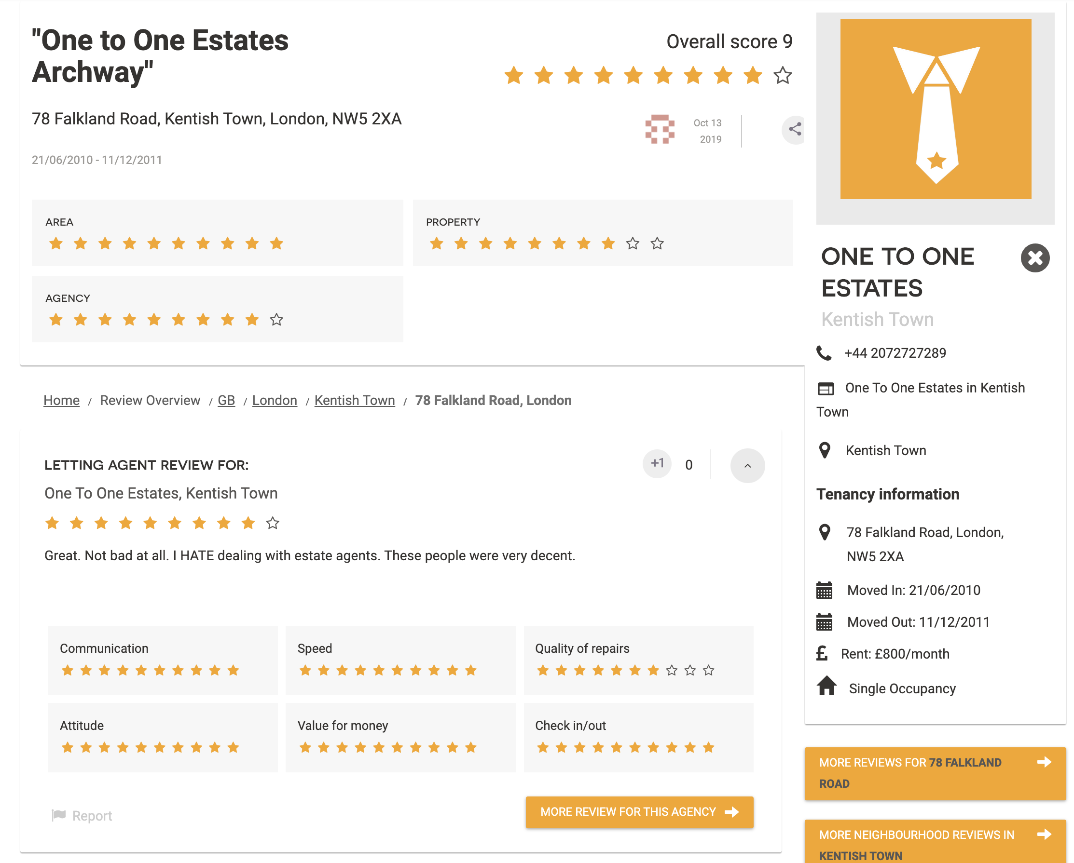The image size is (1074, 863).
Task: Click the empty tenth overall score star
Action: 783,76
